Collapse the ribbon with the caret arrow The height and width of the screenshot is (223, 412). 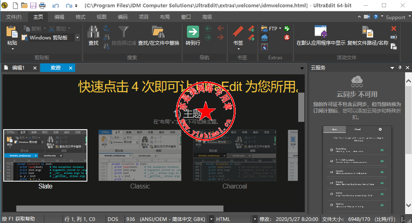pyautogui.click(x=359, y=17)
